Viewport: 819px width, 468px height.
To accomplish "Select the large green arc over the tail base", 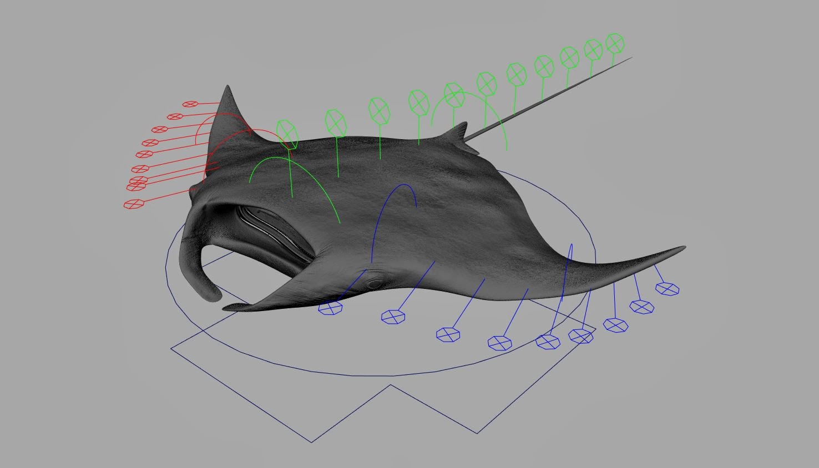I will (469, 120).
